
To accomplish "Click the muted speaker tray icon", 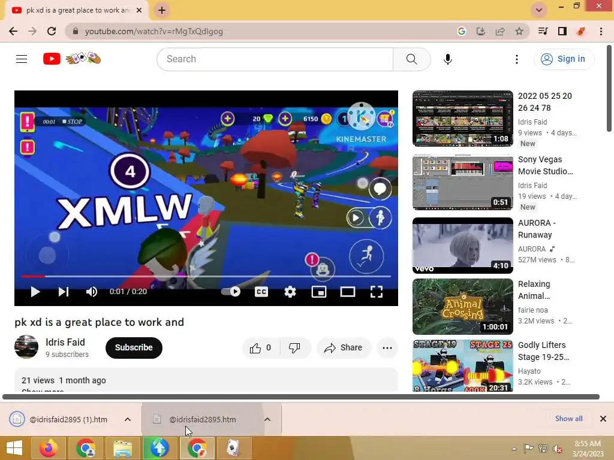I will point(557,449).
